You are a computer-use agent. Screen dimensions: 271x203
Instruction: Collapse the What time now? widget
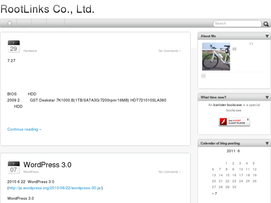[x=267, y=98]
